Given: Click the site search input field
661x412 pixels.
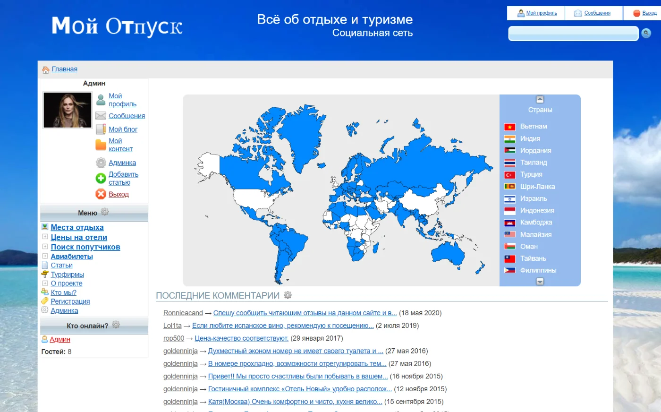Looking at the screenshot, I should click(x=573, y=34).
